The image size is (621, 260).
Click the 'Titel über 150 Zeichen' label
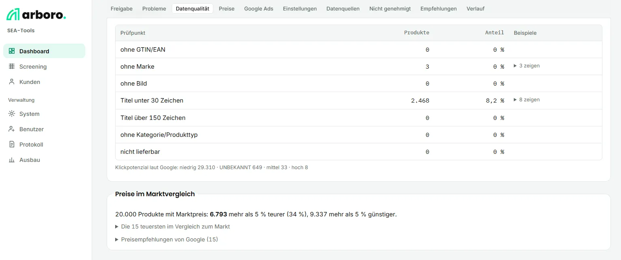153,118
